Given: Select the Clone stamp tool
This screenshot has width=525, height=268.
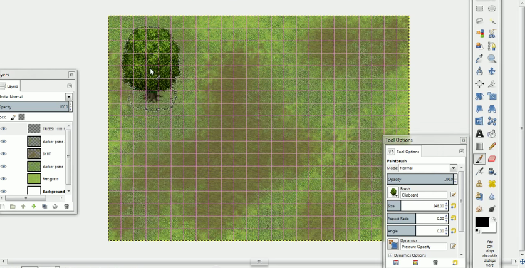Looking at the screenshot, I should click(x=479, y=183).
